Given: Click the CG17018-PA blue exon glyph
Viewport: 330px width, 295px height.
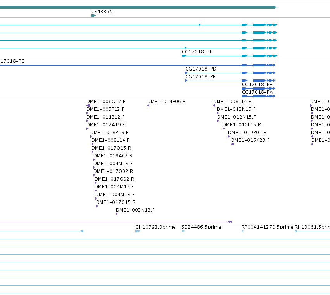Looking at the screenshot, I should [259, 96].
